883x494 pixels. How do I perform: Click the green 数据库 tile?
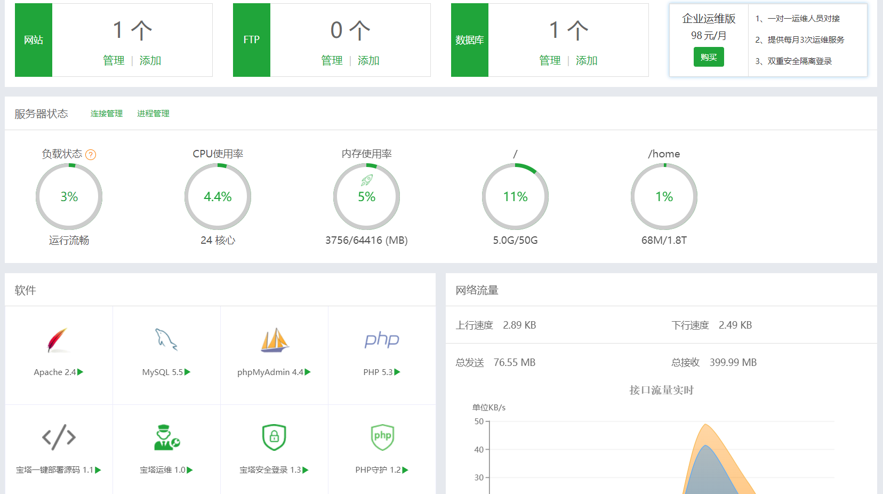point(470,40)
